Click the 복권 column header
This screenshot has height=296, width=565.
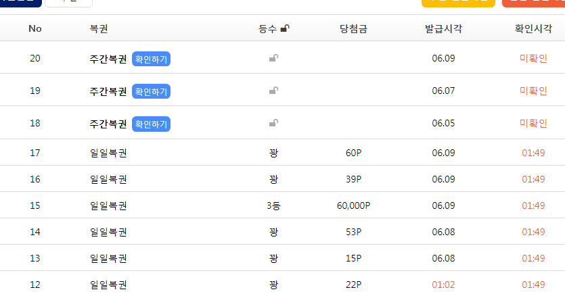click(99, 28)
